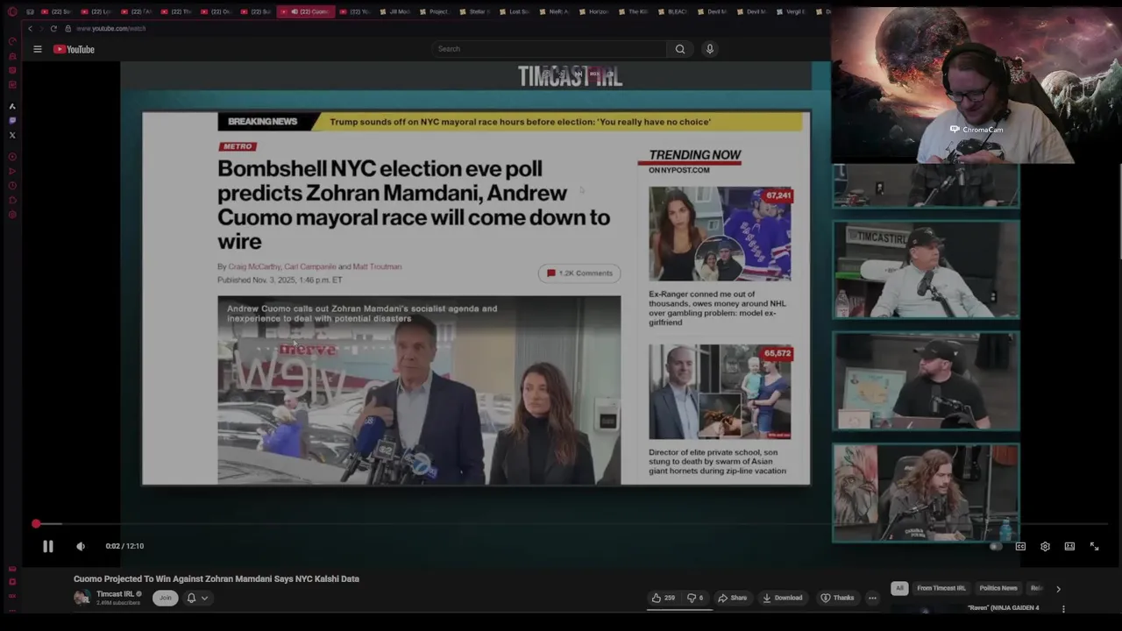Dislike the video
The width and height of the screenshot is (1122, 631).
tap(694, 598)
